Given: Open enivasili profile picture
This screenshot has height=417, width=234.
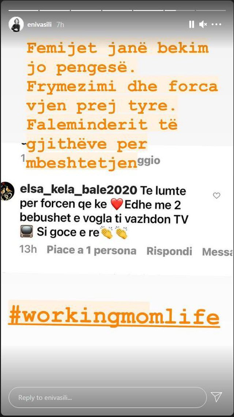Looking at the screenshot, I should [x=16, y=25].
